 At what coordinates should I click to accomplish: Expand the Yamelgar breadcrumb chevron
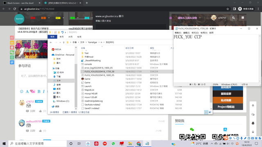[x=99, y=42]
